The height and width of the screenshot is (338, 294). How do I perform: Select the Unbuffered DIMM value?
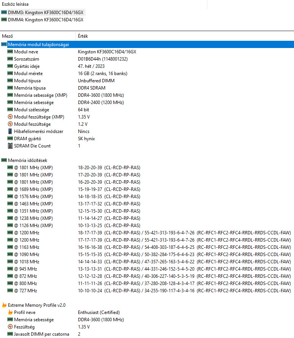[x=96, y=81]
